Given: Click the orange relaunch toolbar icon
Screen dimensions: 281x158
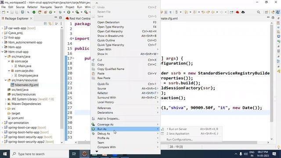Looking at the screenshot, I should (x=40, y=12).
